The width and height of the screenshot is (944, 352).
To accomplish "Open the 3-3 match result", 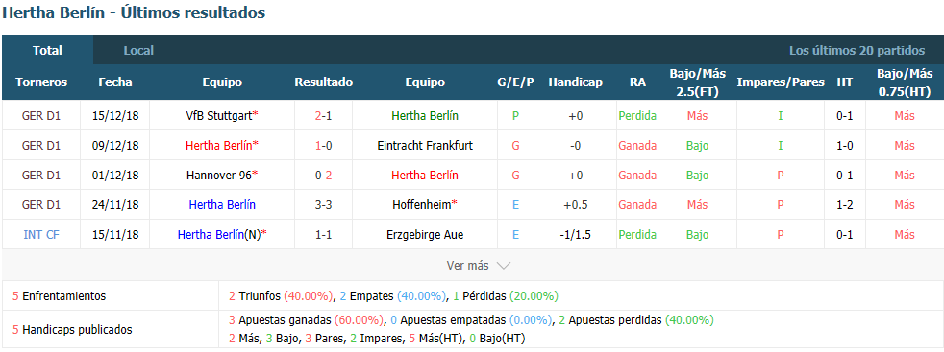I will (x=323, y=205).
